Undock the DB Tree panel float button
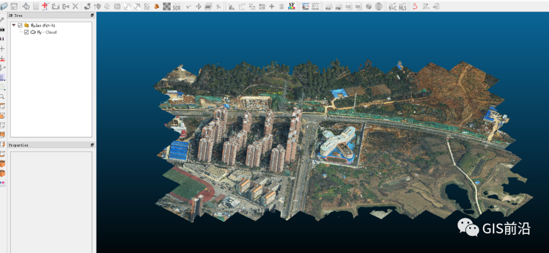Image resolution: width=549 pixels, height=253 pixels. coord(92,15)
